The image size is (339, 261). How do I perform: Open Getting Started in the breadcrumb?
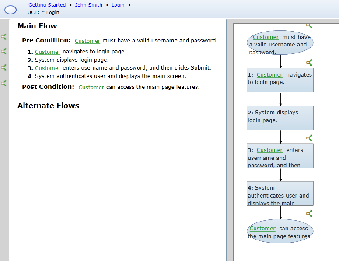coord(47,5)
